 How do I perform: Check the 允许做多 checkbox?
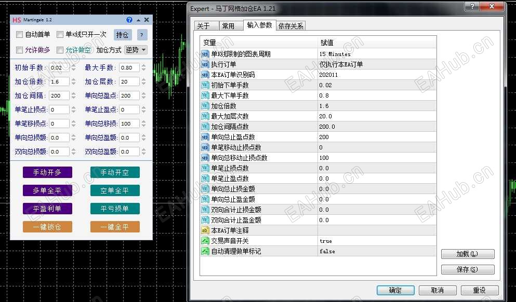coord(19,50)
